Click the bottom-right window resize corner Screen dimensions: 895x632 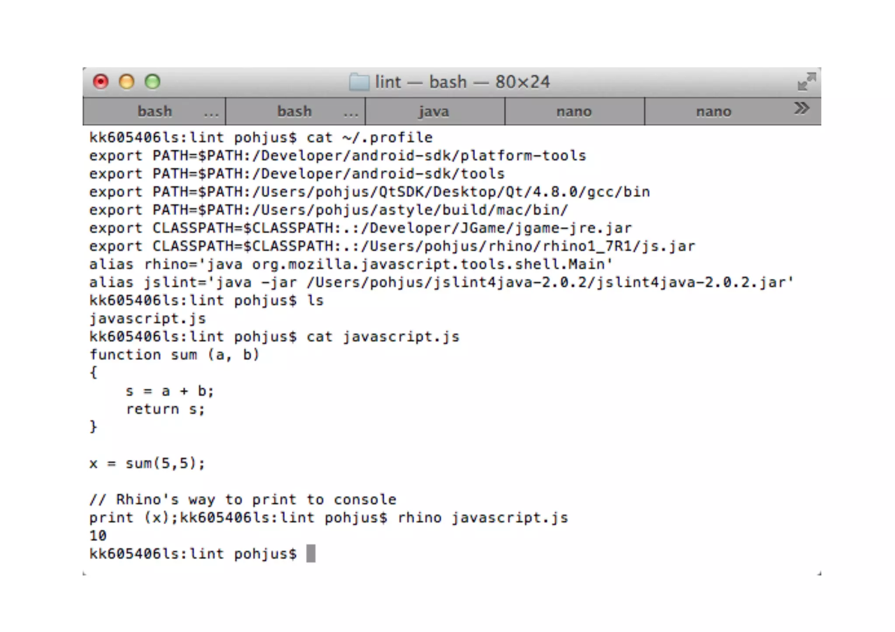819,573
